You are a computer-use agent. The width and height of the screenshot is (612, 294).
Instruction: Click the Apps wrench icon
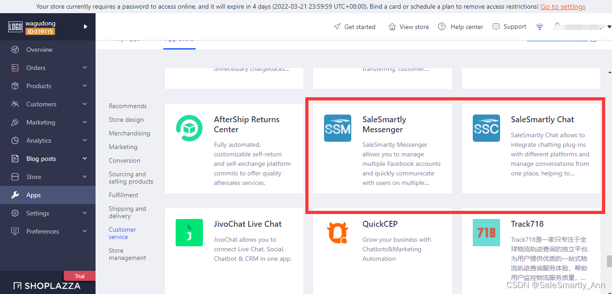coord(15,195)
